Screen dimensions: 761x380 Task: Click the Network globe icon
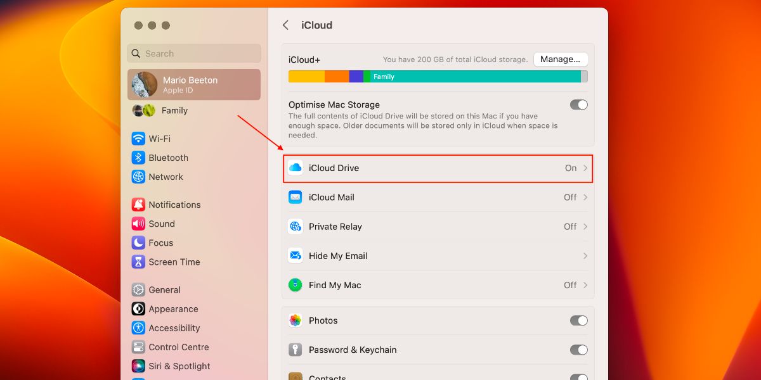point(138,177)
